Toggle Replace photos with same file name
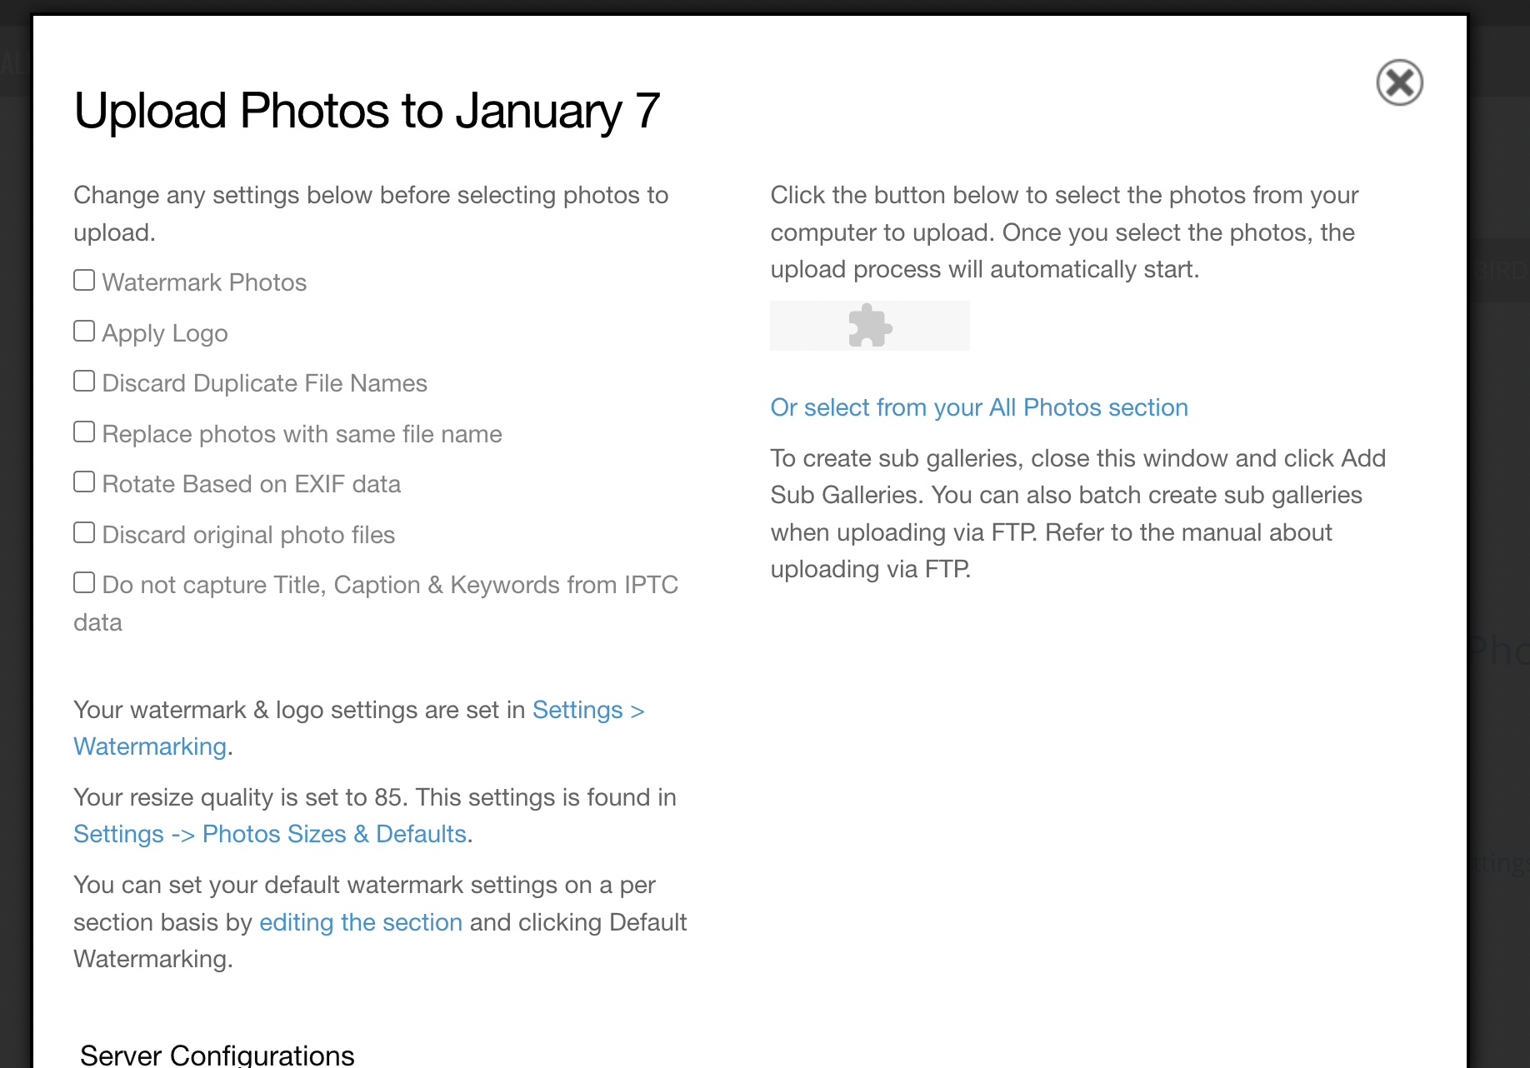The image size is (1530, 1068). click(84, 432)
